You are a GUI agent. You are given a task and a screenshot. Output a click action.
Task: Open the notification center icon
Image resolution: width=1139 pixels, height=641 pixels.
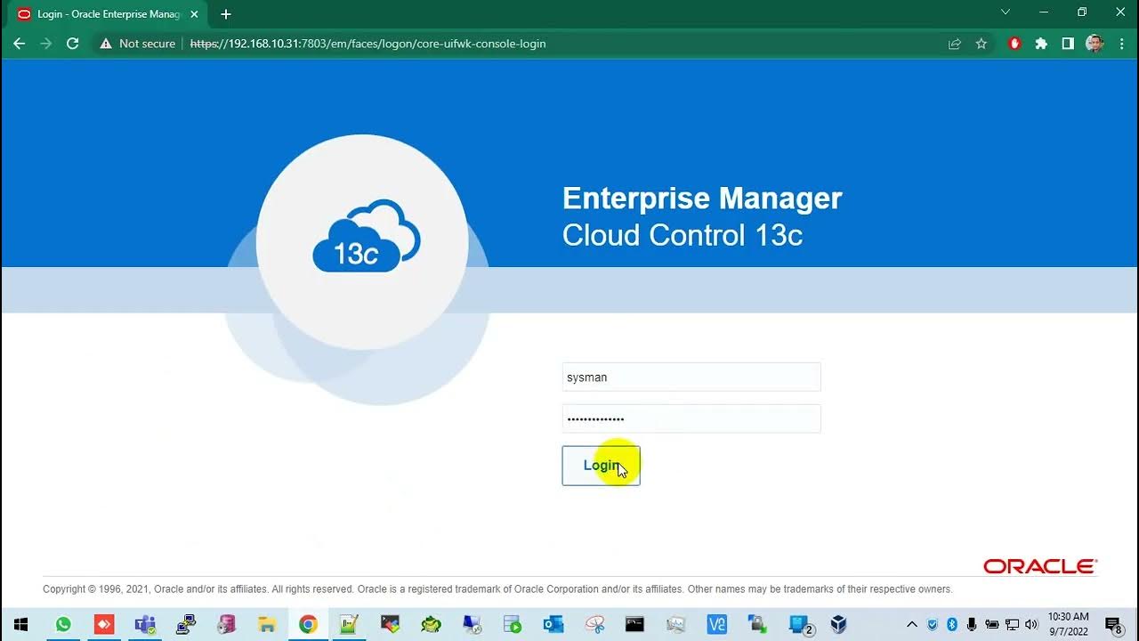(x=1113, y=625)
